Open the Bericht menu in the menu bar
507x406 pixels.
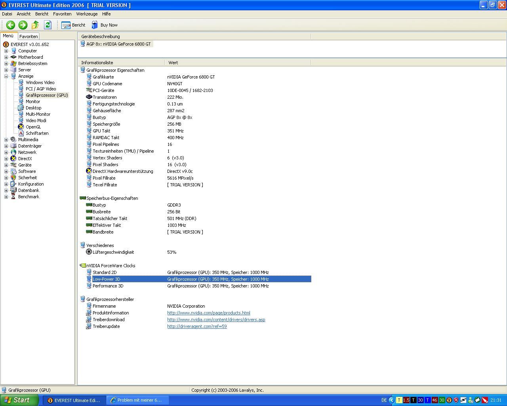42,14
